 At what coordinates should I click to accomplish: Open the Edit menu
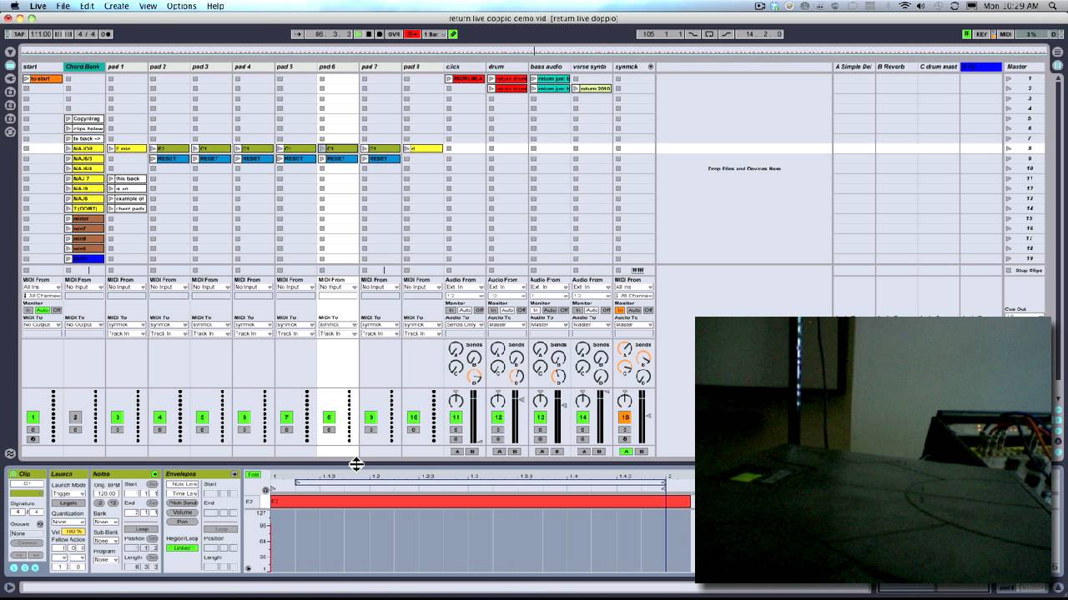[x=87, y=6]
